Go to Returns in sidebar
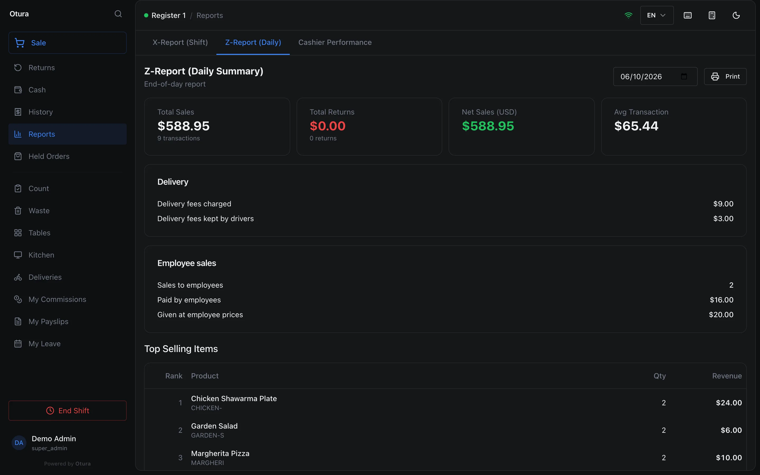This screenshot has height=475, width=760. pyautogui.click(x=68, y=68)
